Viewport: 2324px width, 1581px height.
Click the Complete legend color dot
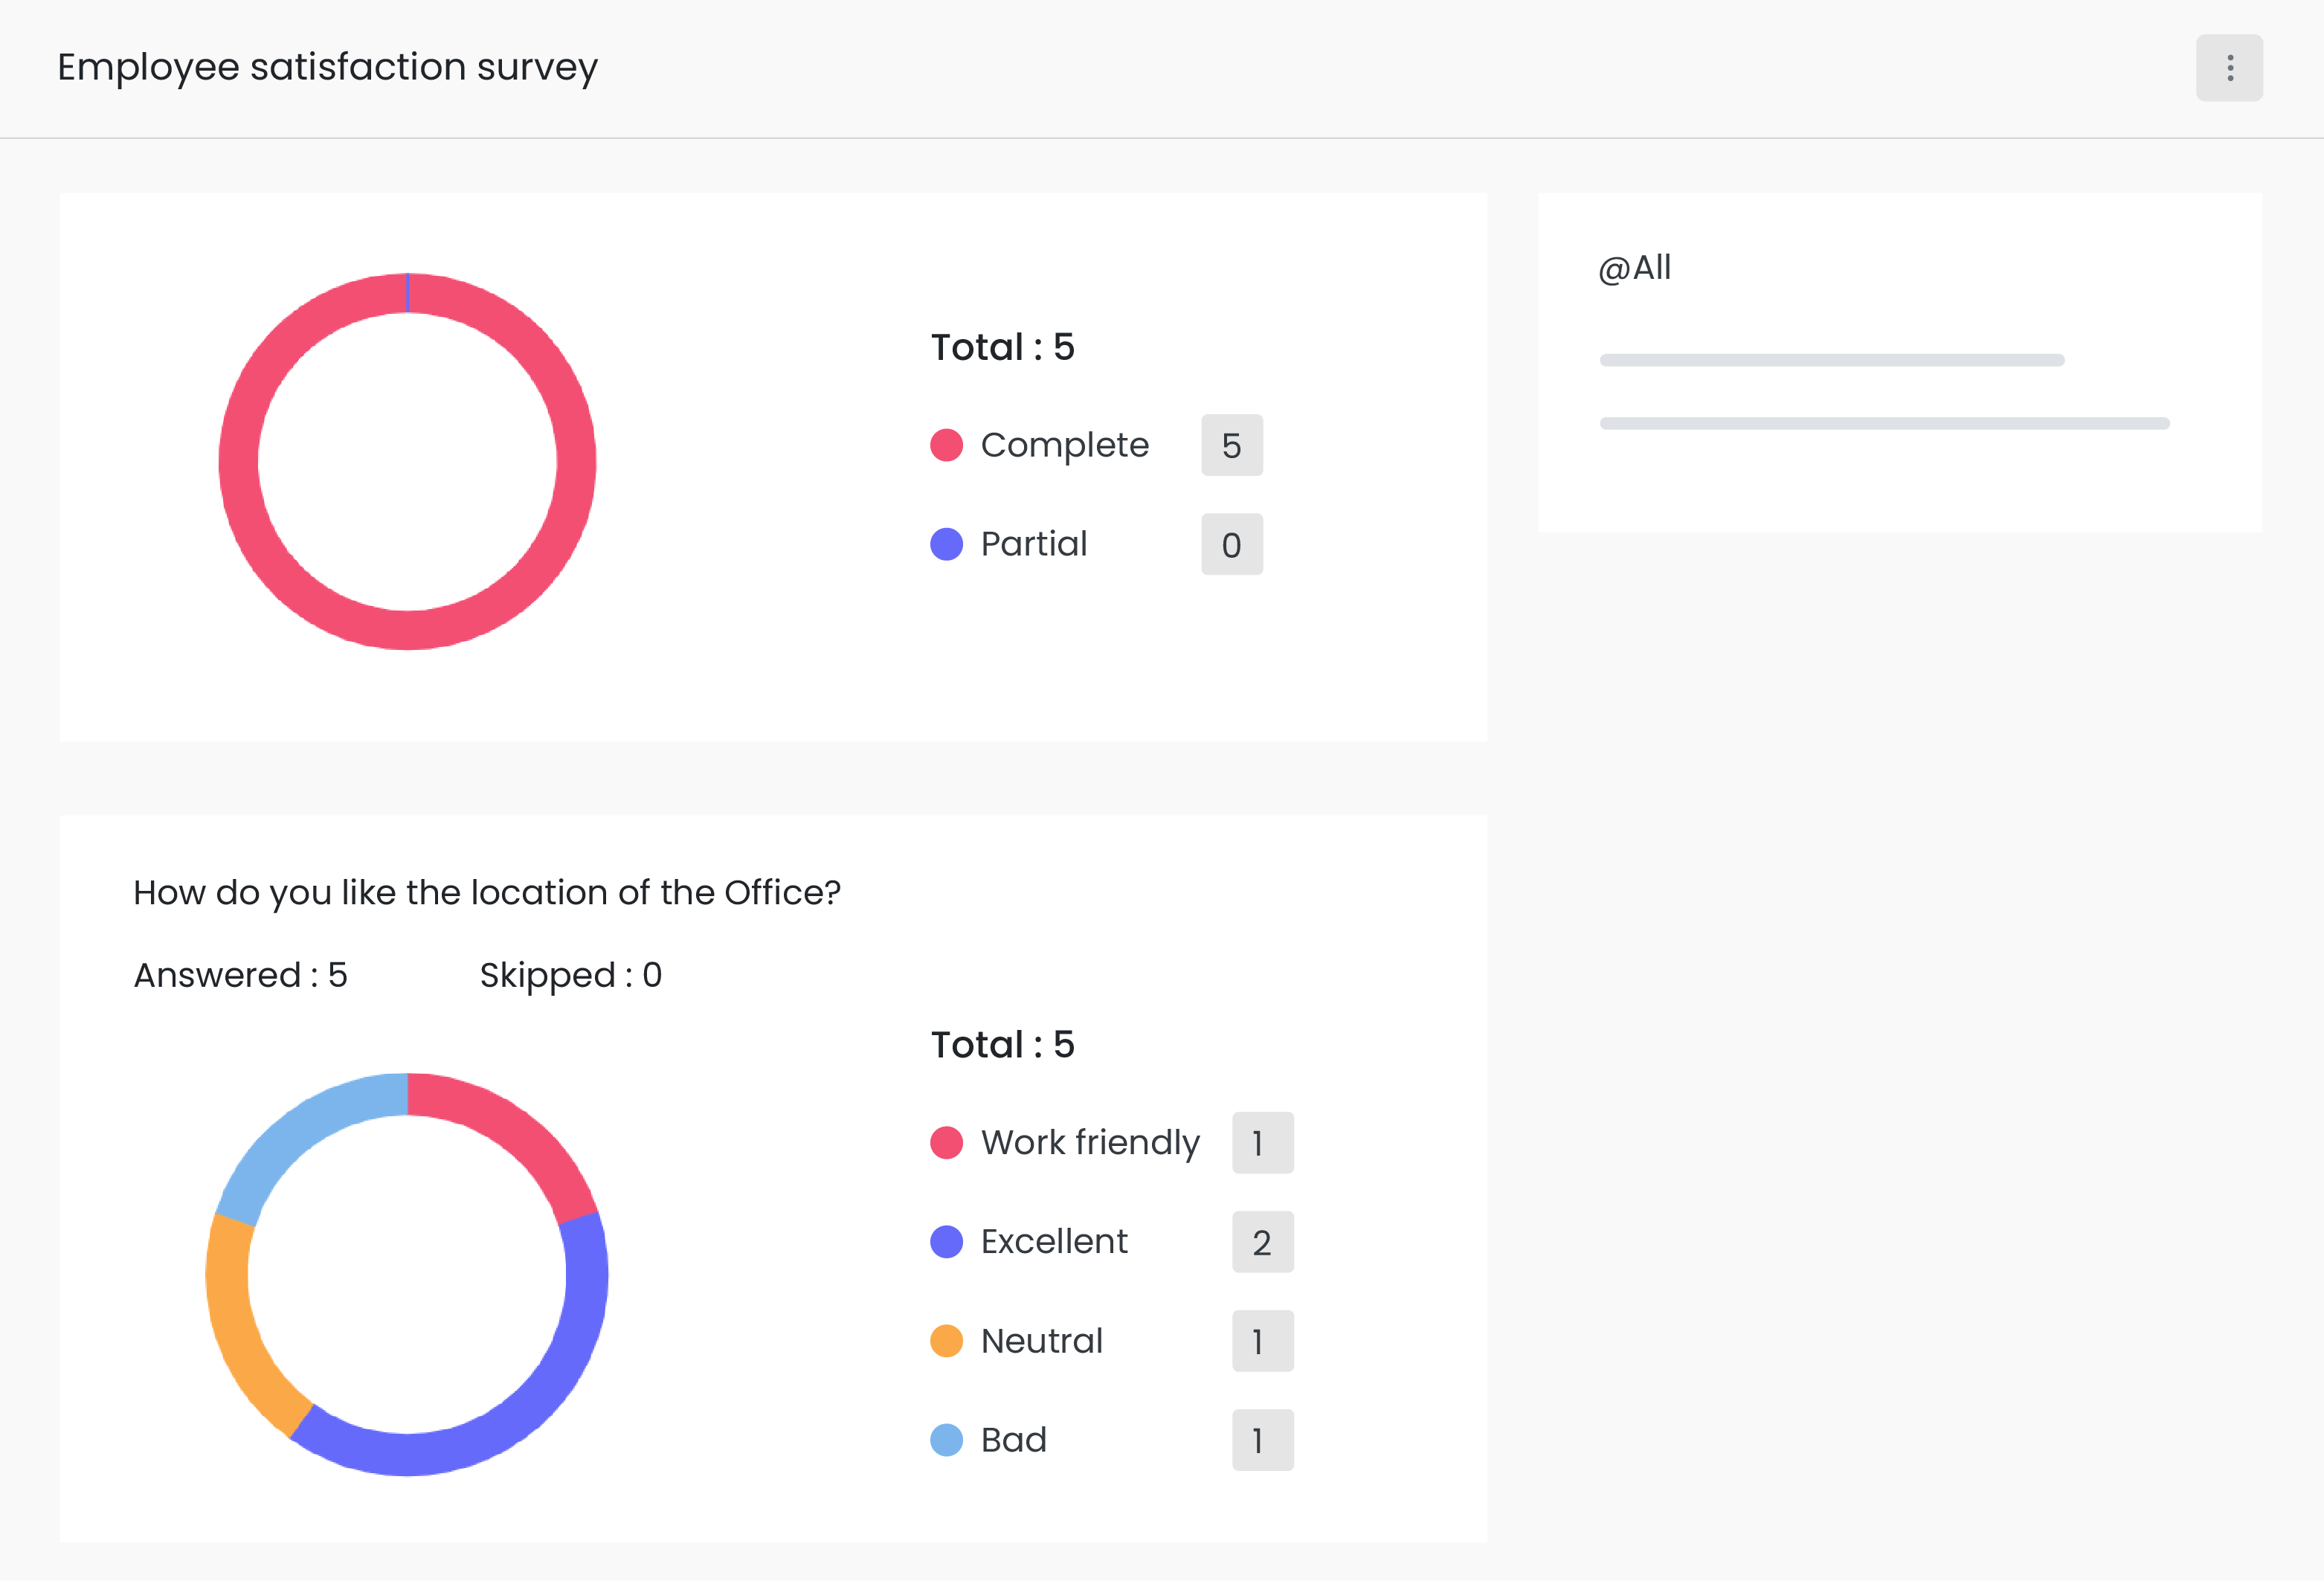coord(946,445)
